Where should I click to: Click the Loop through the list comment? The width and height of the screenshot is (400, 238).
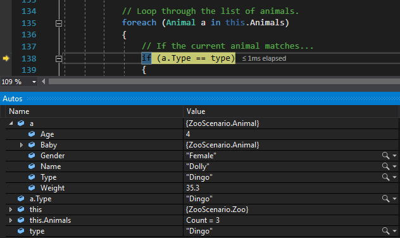211,11
